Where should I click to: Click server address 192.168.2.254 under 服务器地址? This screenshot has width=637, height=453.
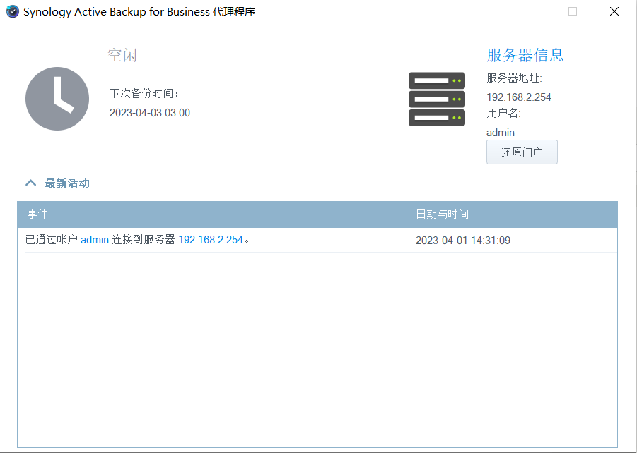[x=518, y=97]
